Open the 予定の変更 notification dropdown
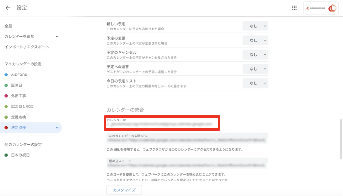 click(x=255, y=41)
